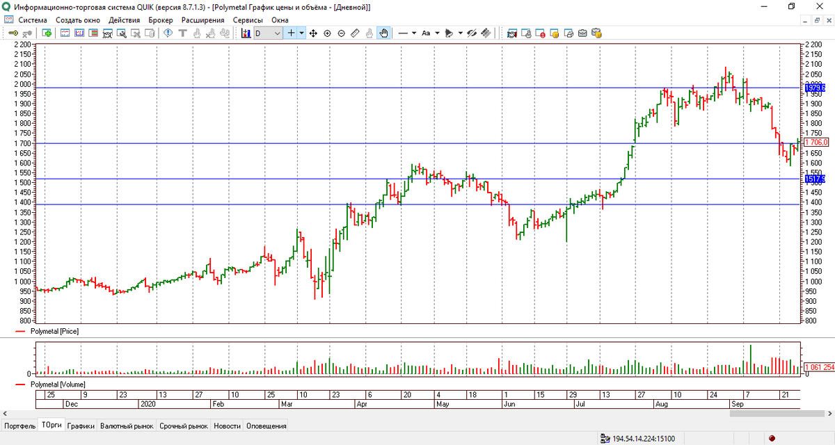This screenshot has height=445, width=835.
Task: Select the four-arrow move tool
Action: 312,33
